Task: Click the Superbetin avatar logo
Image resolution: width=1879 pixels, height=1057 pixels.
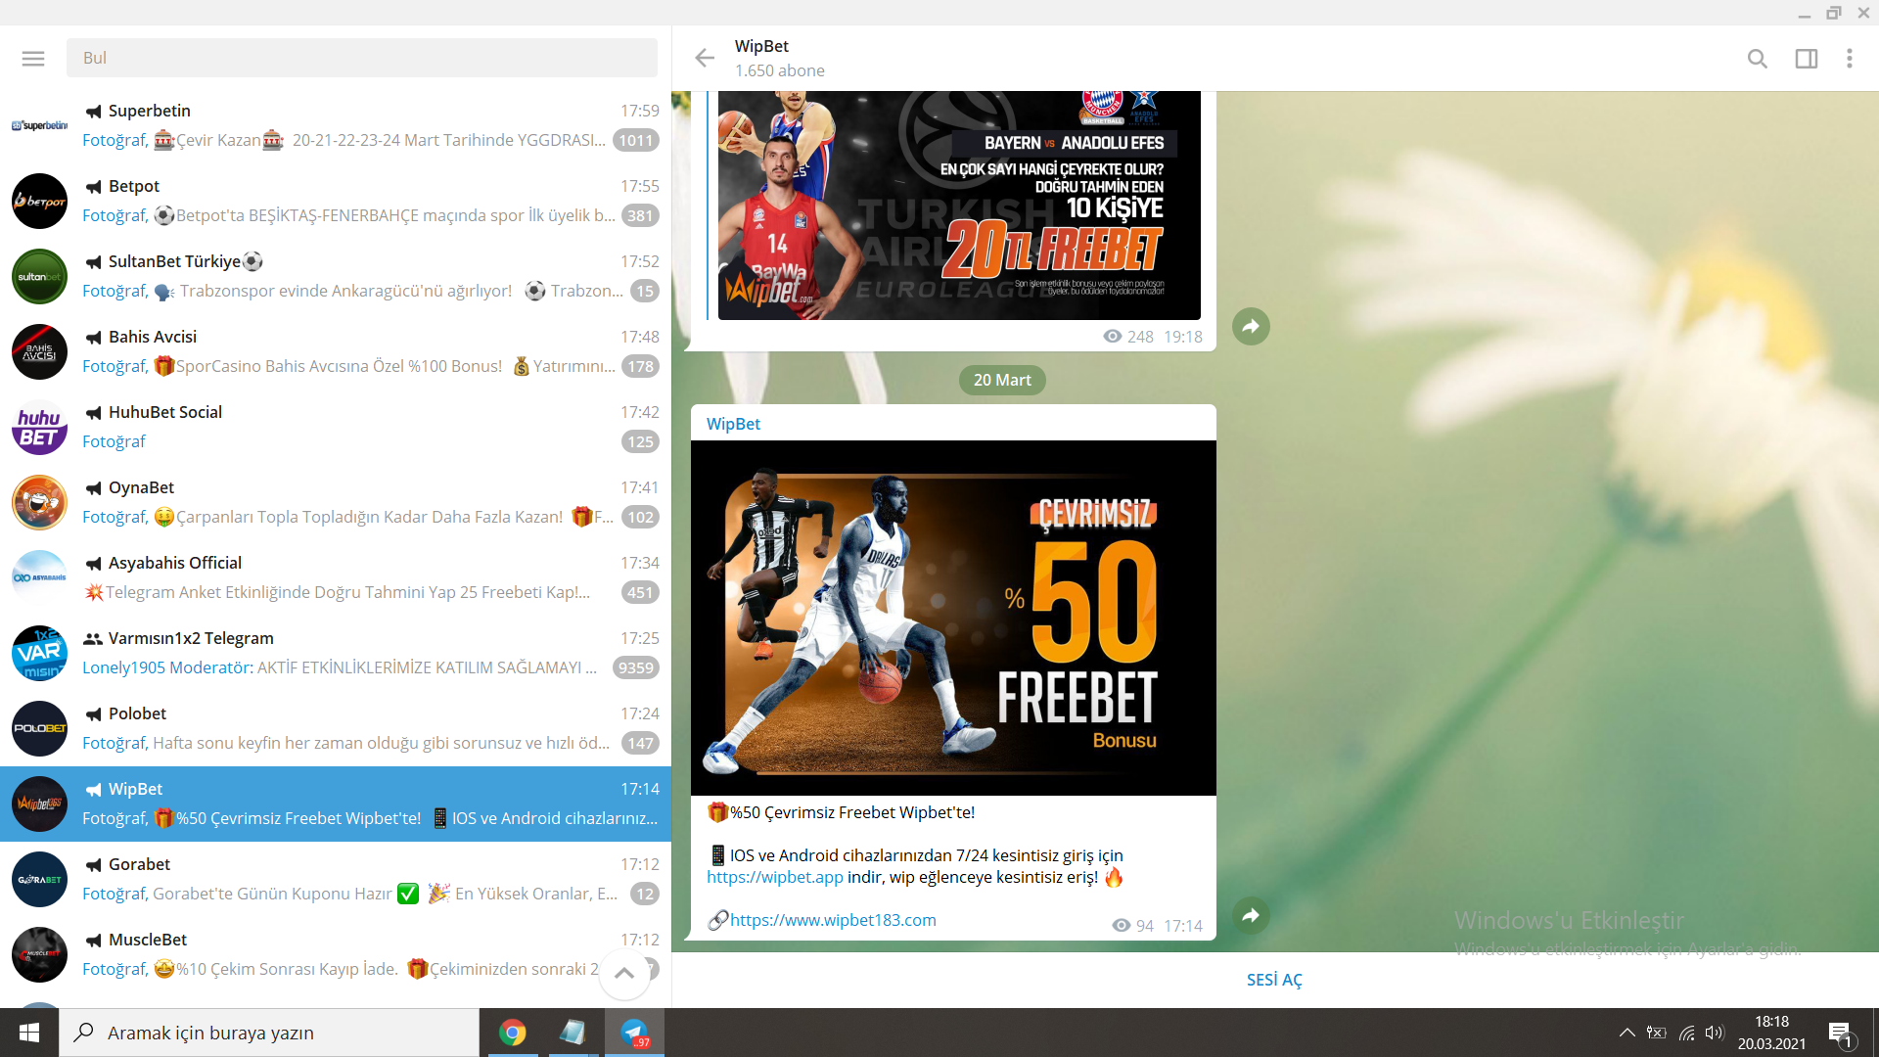Action: [x=39, y=125]
